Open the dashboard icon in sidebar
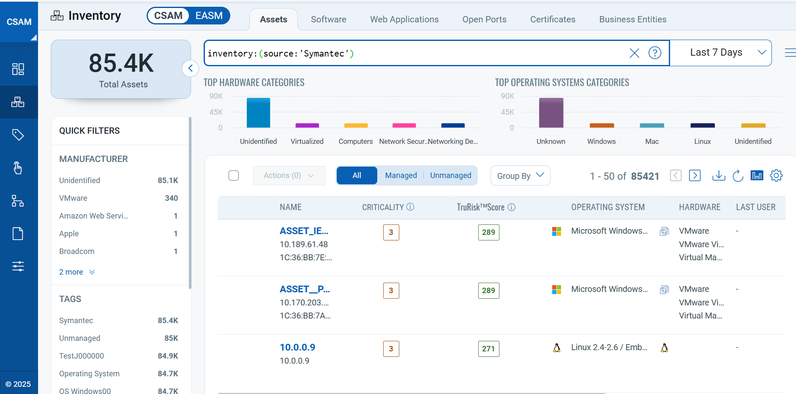This screenshot has width=796, height=394. 18,69
